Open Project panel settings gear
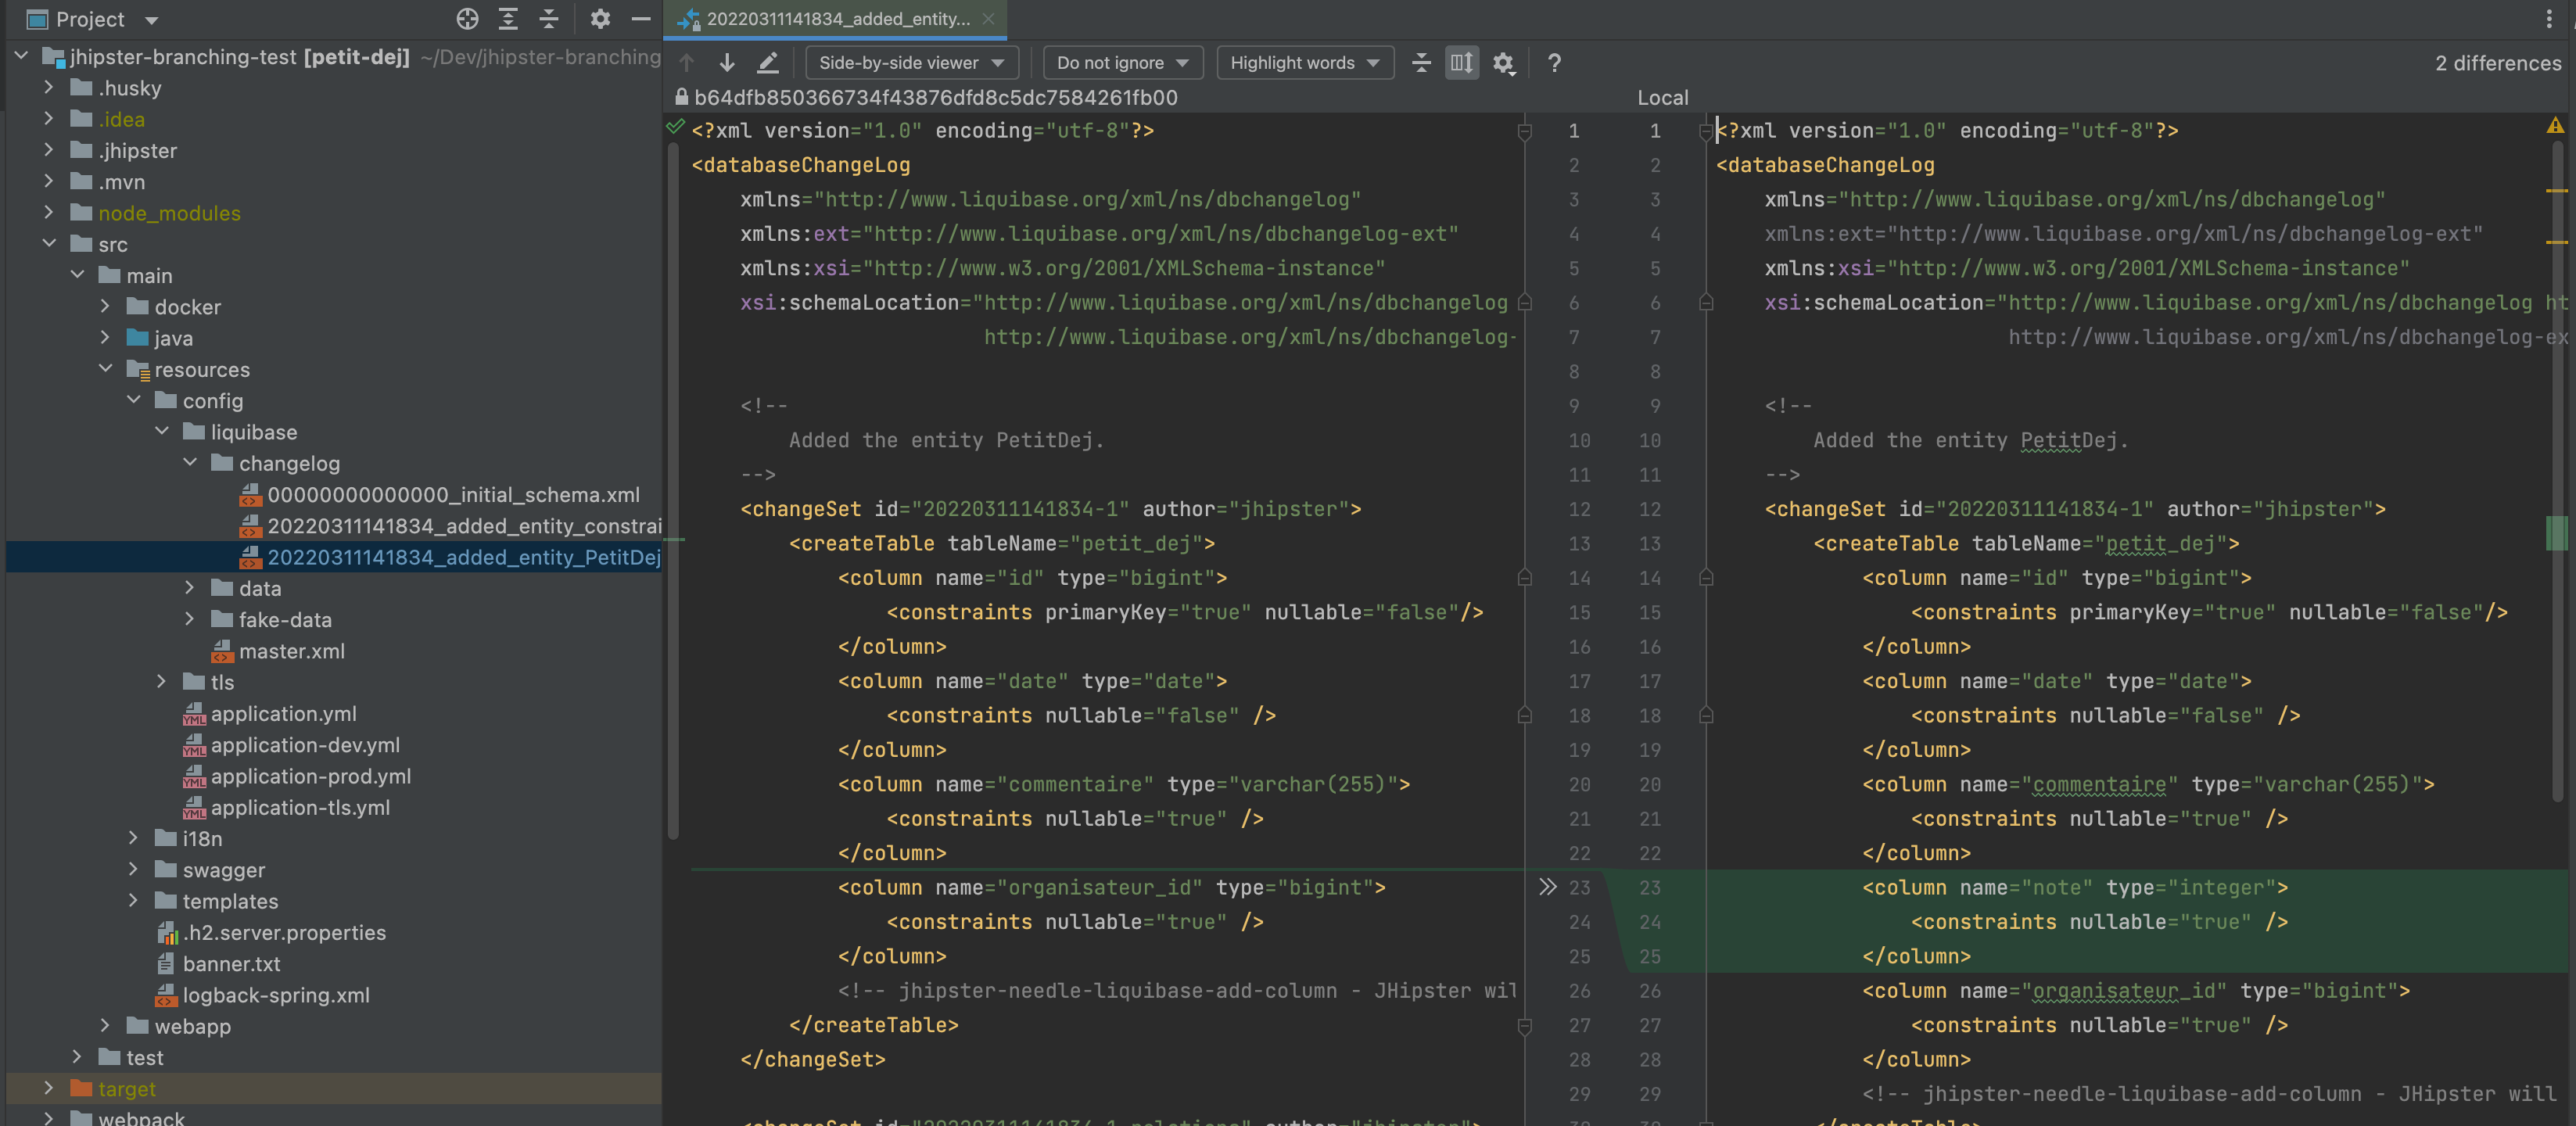Screen dimensions: 2576x1126 click(600, 19)
